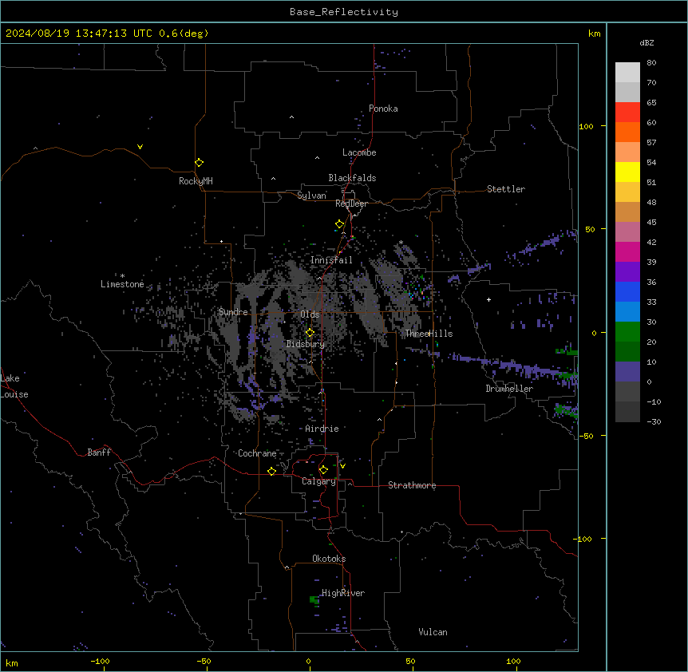Click the yellow V marker east of Calgary
The height and width of the screenshot is (672, 688).
[342, 466]
